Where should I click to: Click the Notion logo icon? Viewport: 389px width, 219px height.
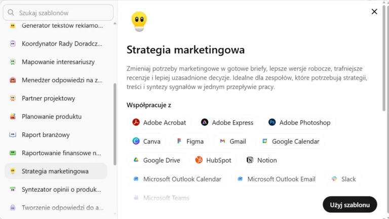(x=250, y=160)
